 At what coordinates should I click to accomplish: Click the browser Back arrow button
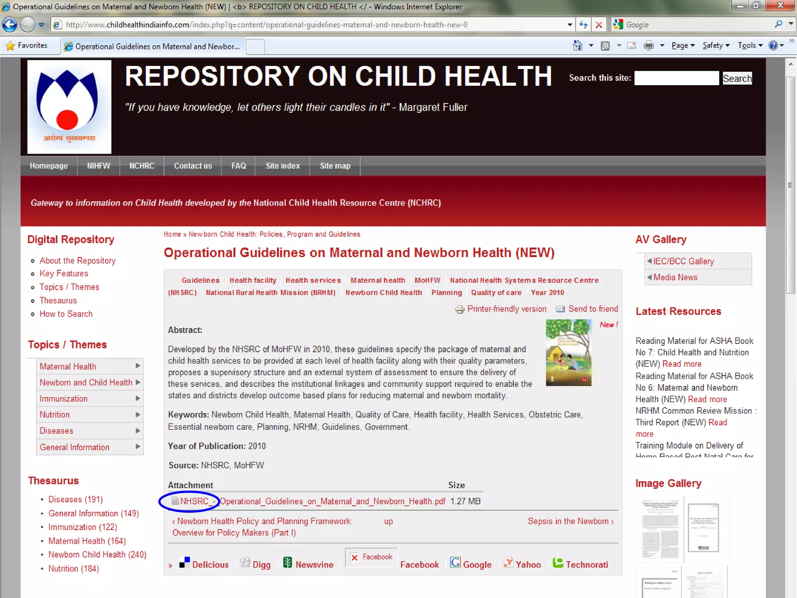10,25
